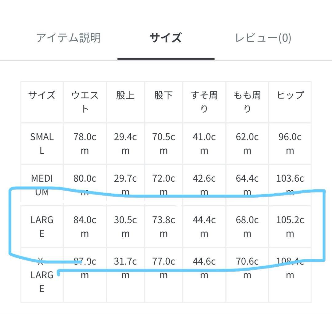Select the SMALL size row label
332x315 pixels.
click(x=42, y=143)
